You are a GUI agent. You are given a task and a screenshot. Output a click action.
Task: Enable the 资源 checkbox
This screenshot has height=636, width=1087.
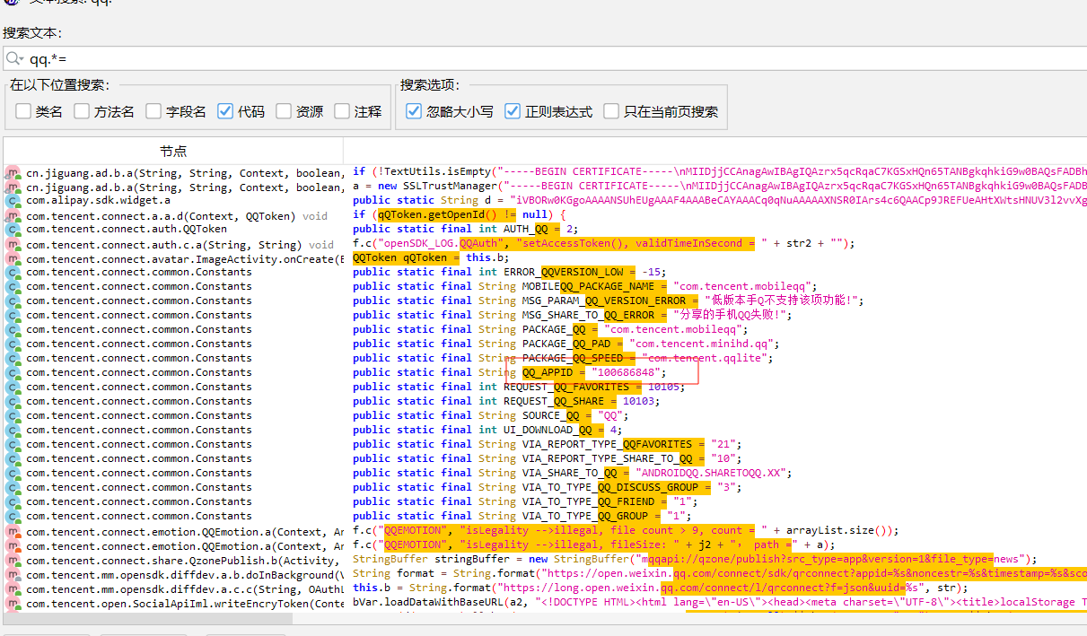tap(284, 111)
